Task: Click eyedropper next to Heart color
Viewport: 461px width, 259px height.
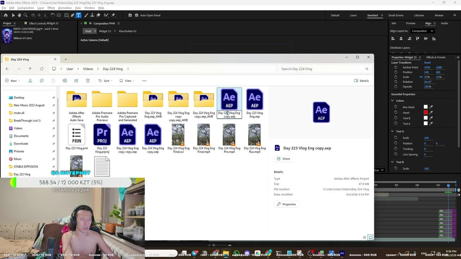Action: pyautogui.click(x=431, y=113)
